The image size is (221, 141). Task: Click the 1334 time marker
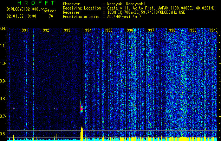pos(87,30)
